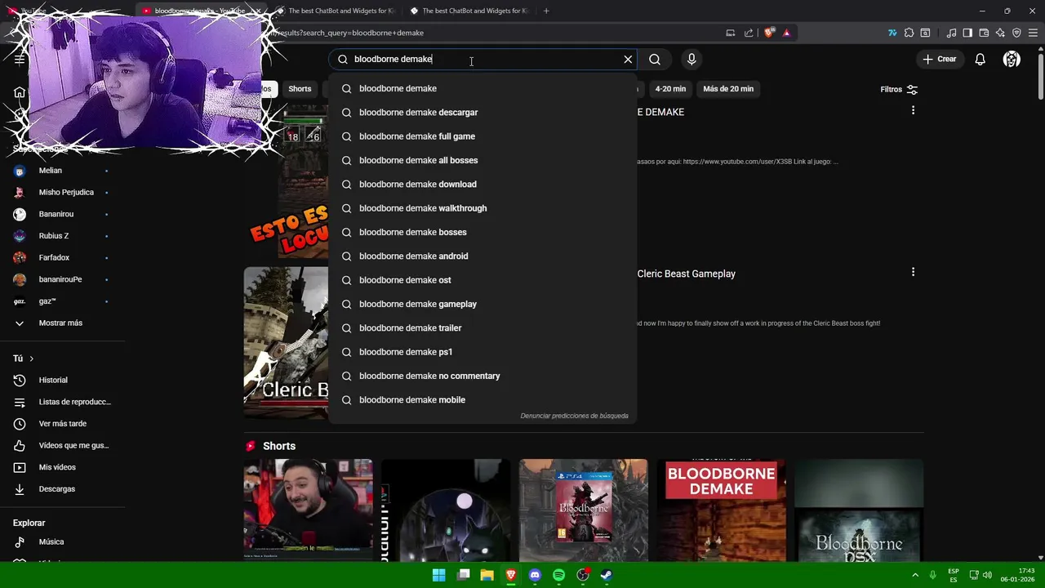
Task: Switch to second 'The best ChatBot' tab
Action: (x=469, y=11)
